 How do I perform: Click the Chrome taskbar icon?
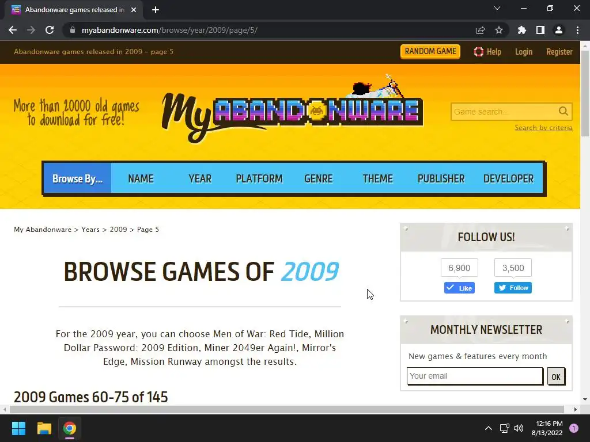pyautogui.click(x=70, y=428)
